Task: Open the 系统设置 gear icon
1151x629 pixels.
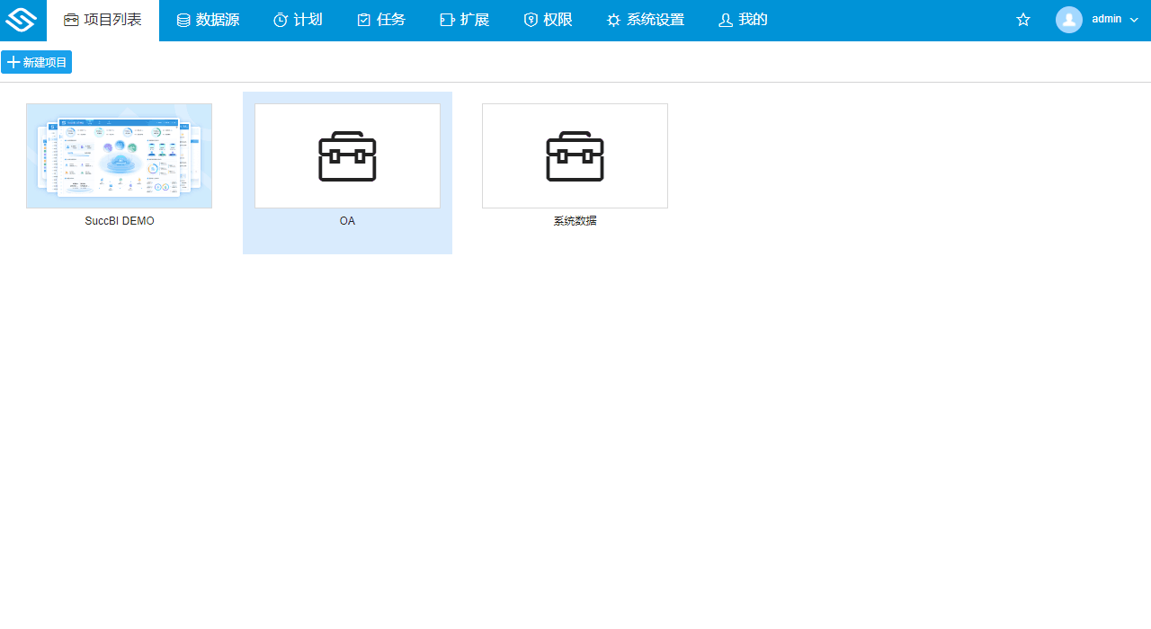Action: (613, 19)
